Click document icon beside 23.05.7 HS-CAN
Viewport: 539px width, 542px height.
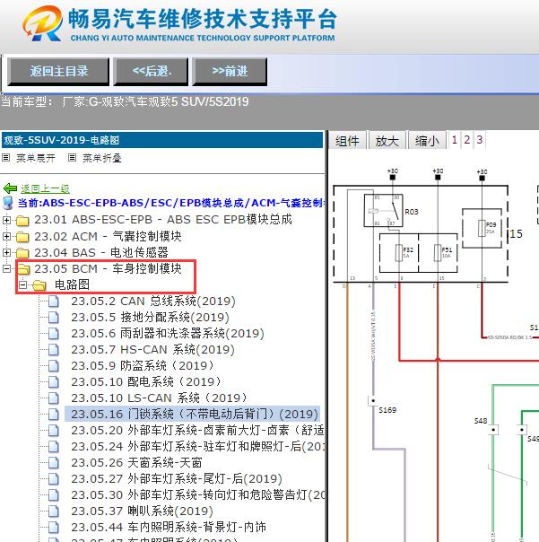point(54,349)
